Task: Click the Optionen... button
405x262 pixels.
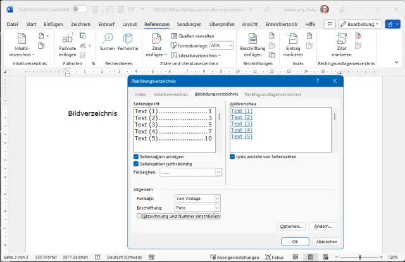Action: coord(292,226)
